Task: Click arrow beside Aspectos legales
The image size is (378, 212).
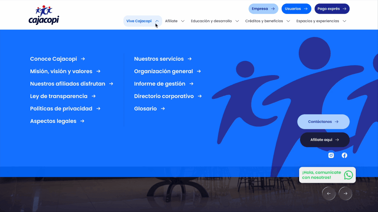Action: [82, 121]
